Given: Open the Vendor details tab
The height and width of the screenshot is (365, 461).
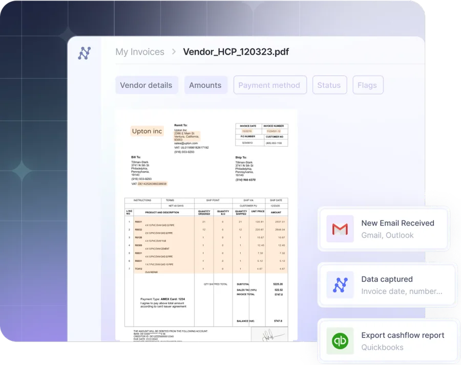Looking at the screenshot, I should [x=146, y=85].
